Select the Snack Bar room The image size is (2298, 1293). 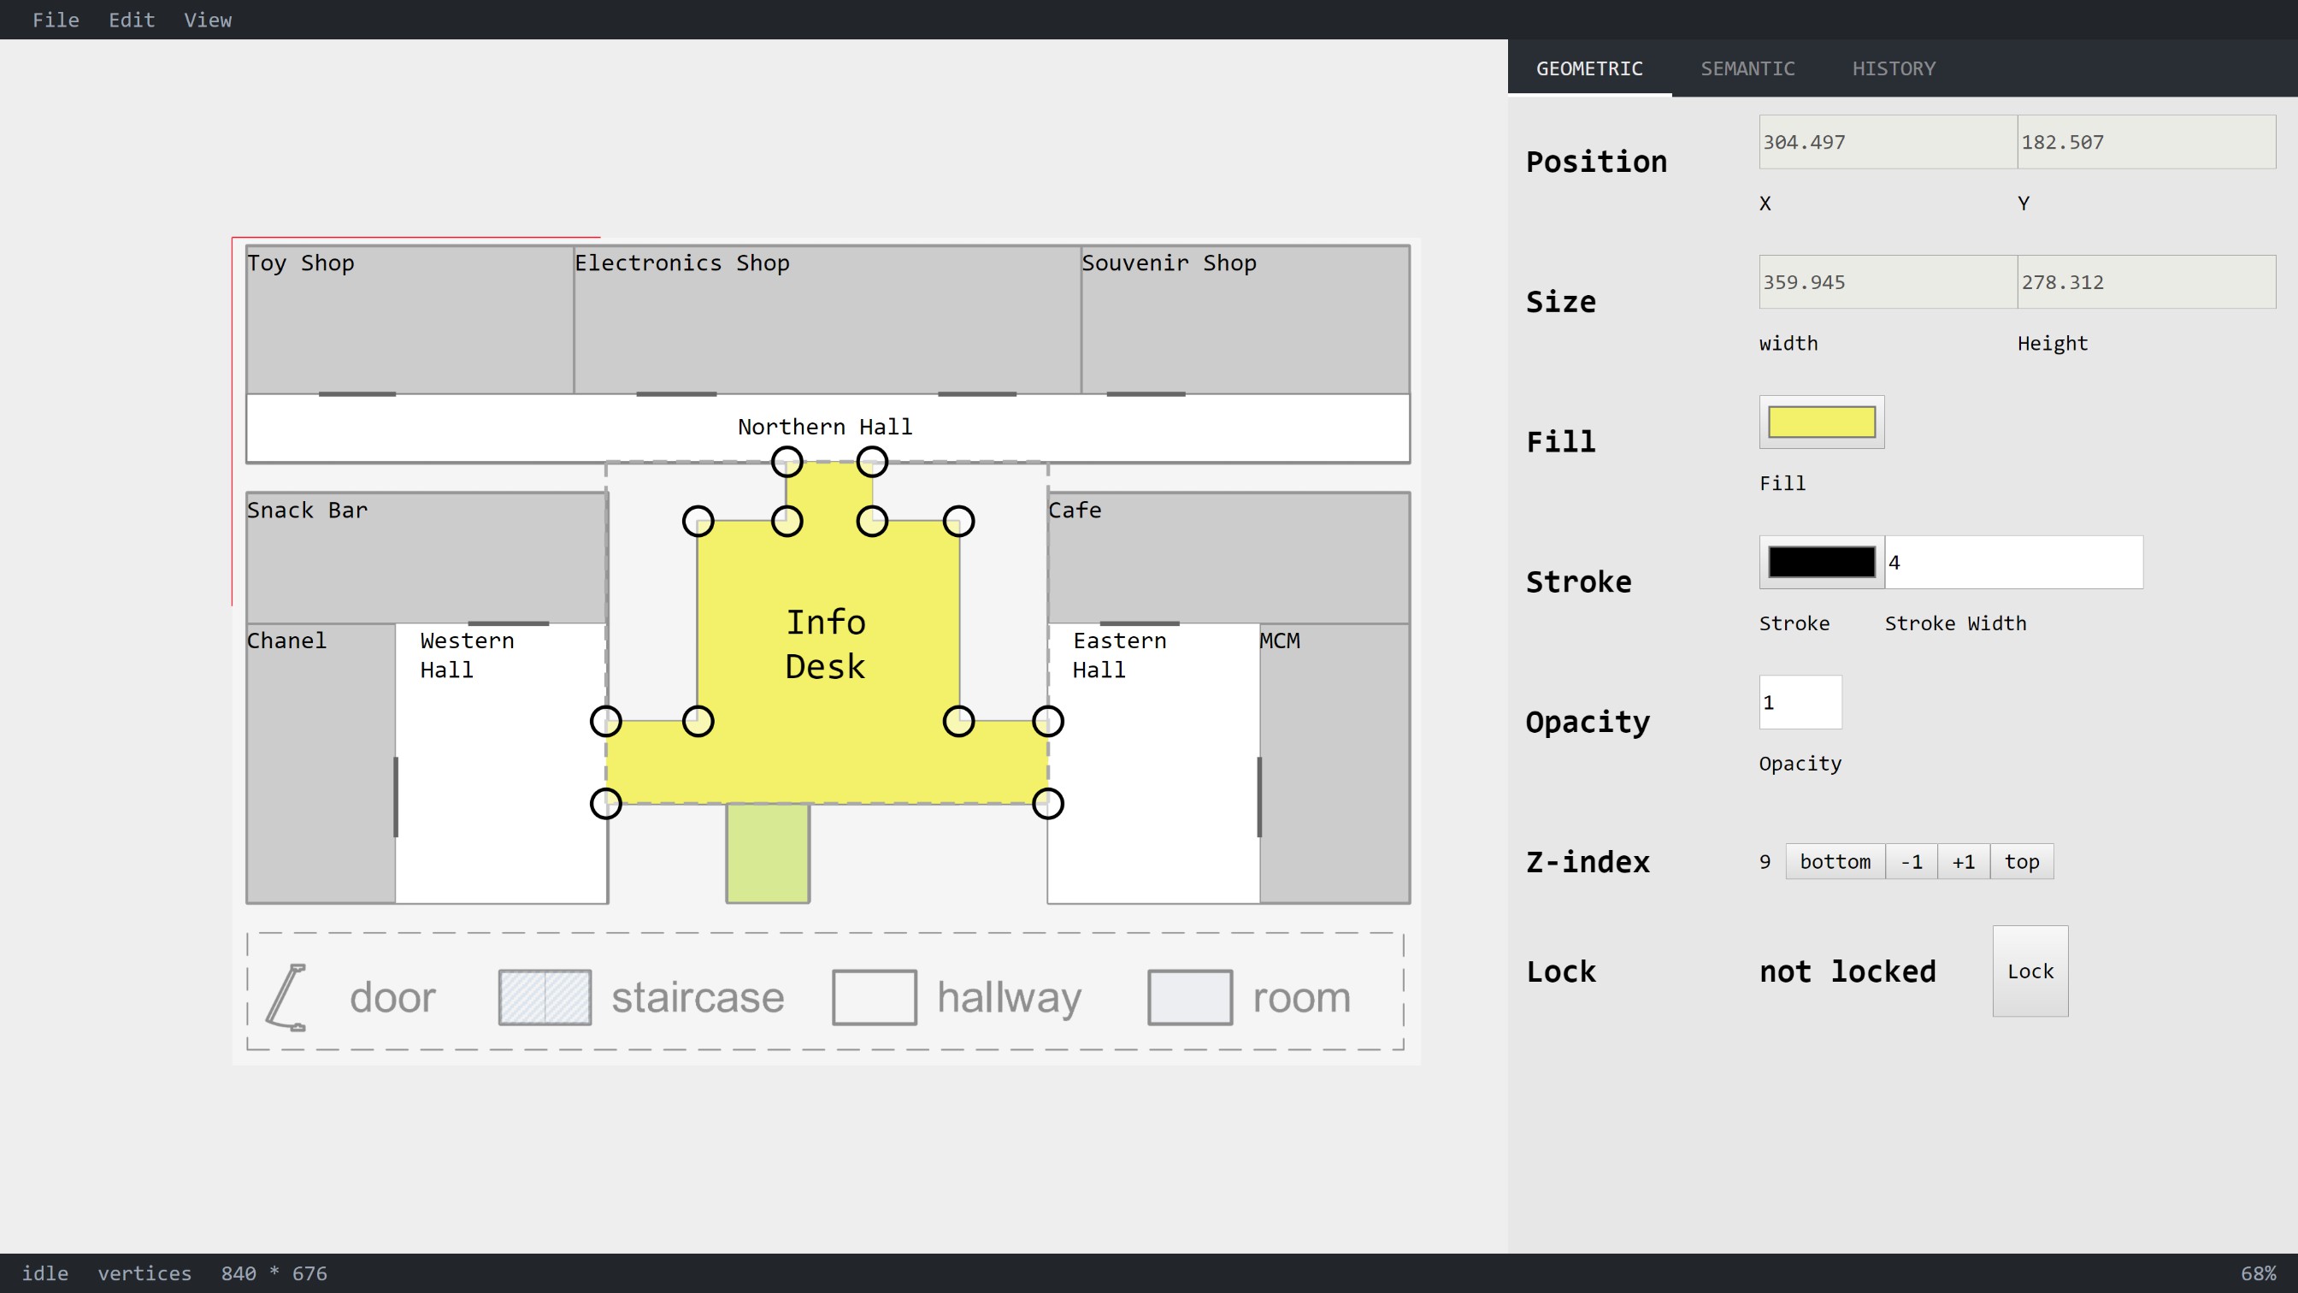pyautogui.click(x=427, y=558)
